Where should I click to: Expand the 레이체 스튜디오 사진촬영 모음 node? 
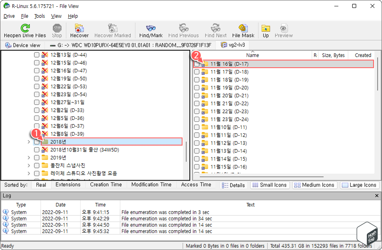(28, 173)
